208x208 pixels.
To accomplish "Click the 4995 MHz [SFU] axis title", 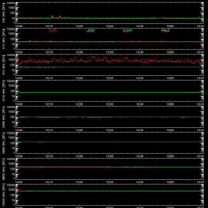I will (4, 143).
